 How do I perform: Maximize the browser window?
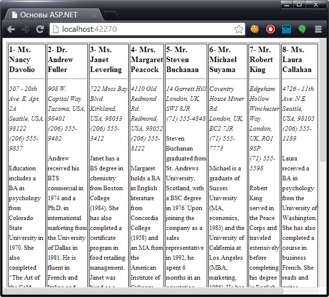tap(299, 4)
